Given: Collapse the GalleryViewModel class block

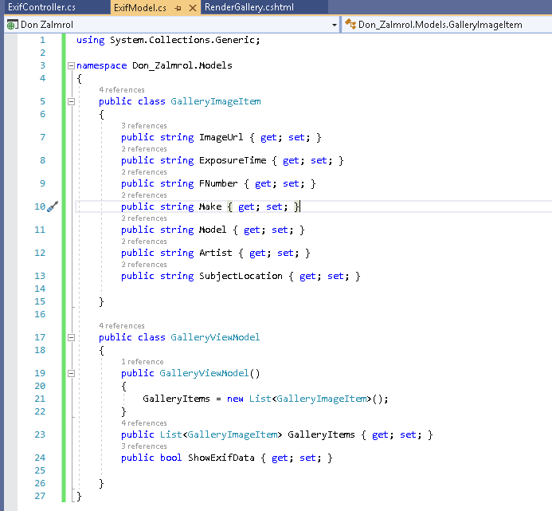Looking at the screenshot, I should tap(71, 338).
